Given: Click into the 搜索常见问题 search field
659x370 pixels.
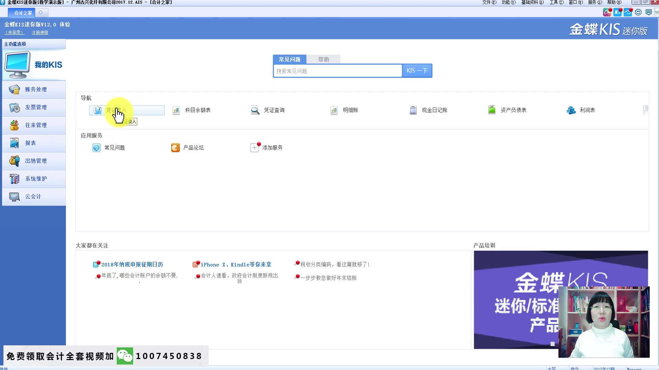Looking at the screenshot, I should tap(337, 71).
